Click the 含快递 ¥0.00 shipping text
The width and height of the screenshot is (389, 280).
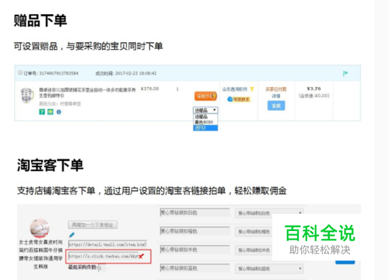(314, 96)
